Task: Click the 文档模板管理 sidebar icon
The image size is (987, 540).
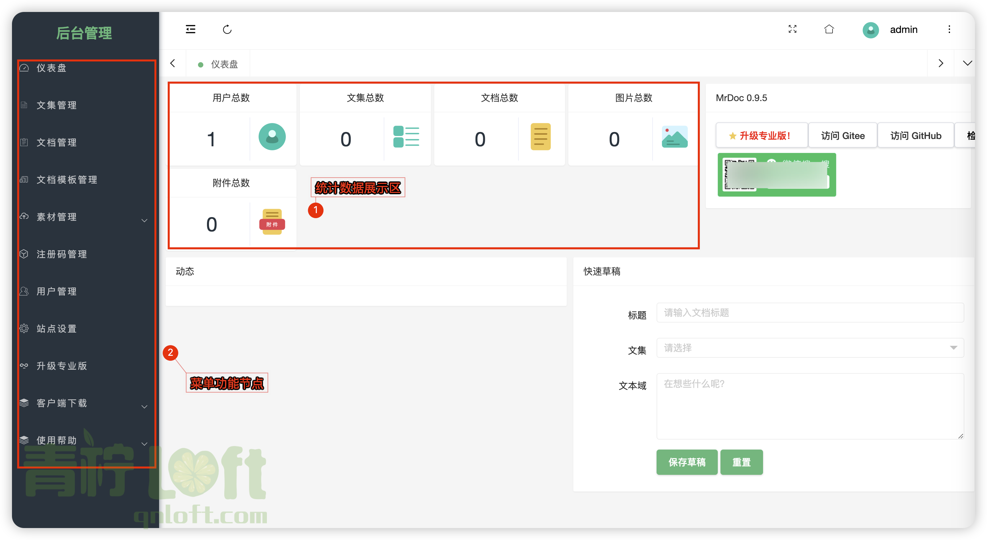Action: 24,179
